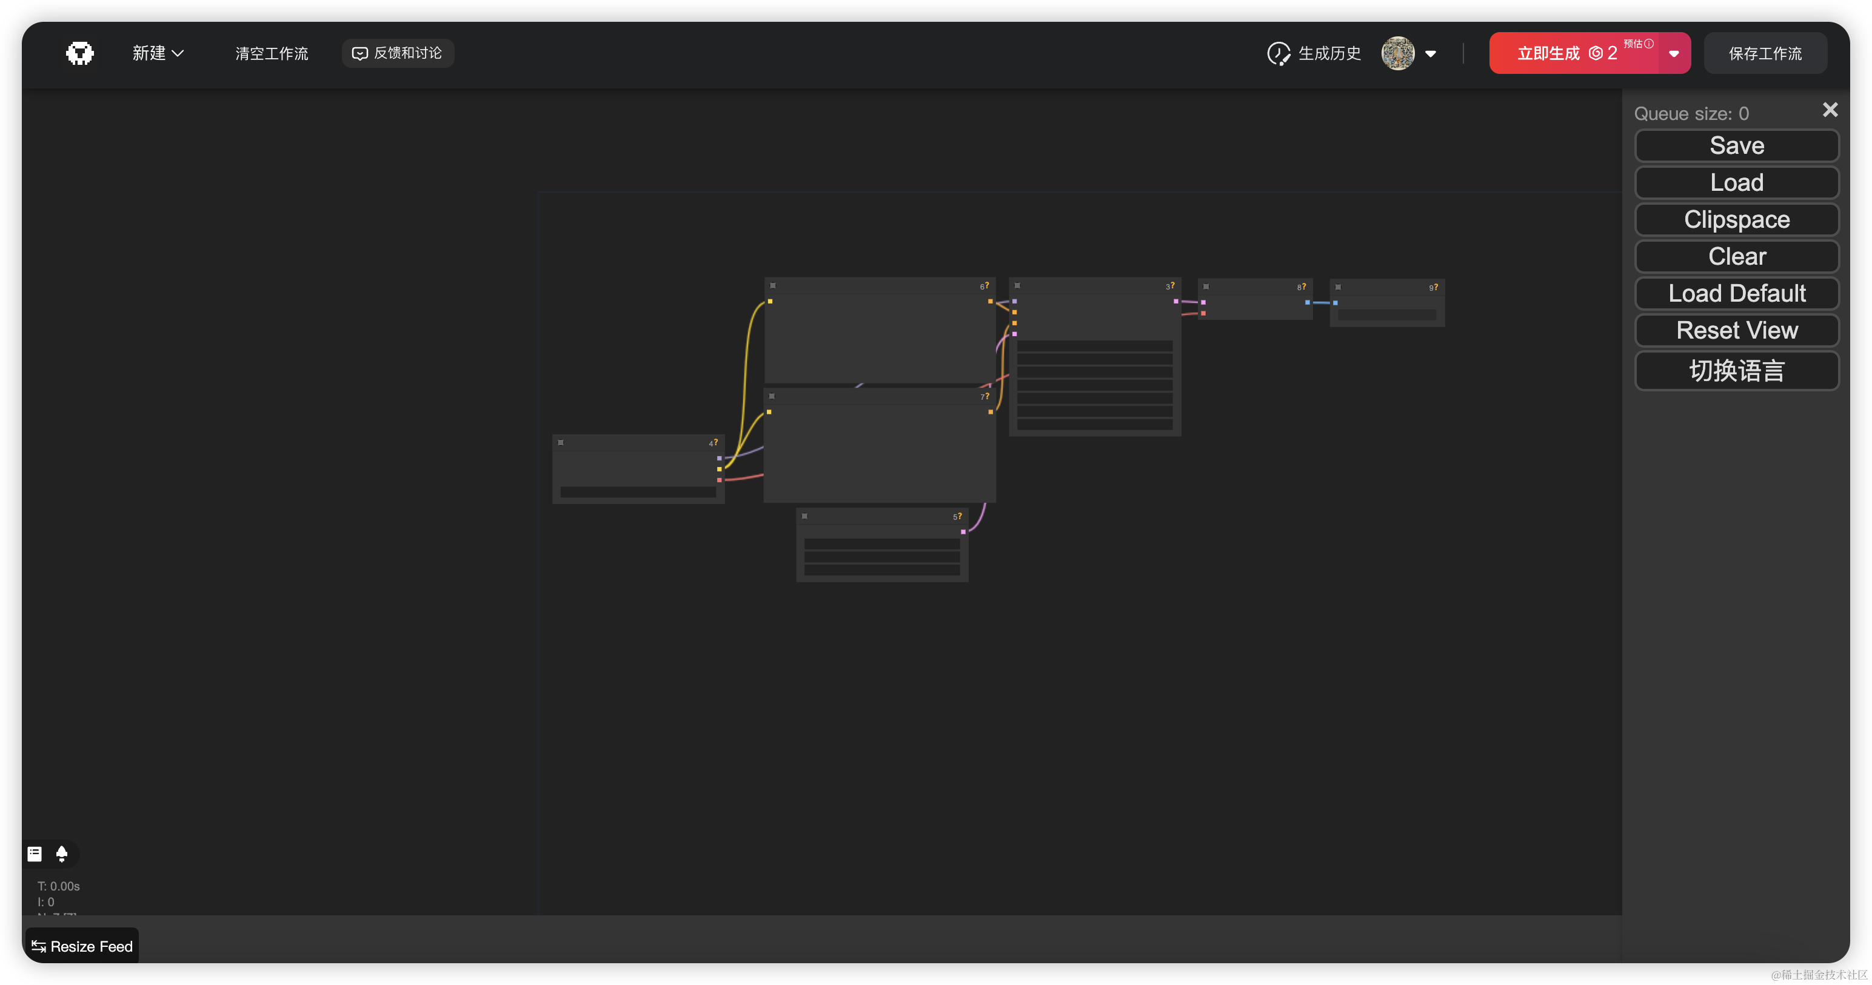
Task: Click the question mark badge on node 5
Action: 960,516
